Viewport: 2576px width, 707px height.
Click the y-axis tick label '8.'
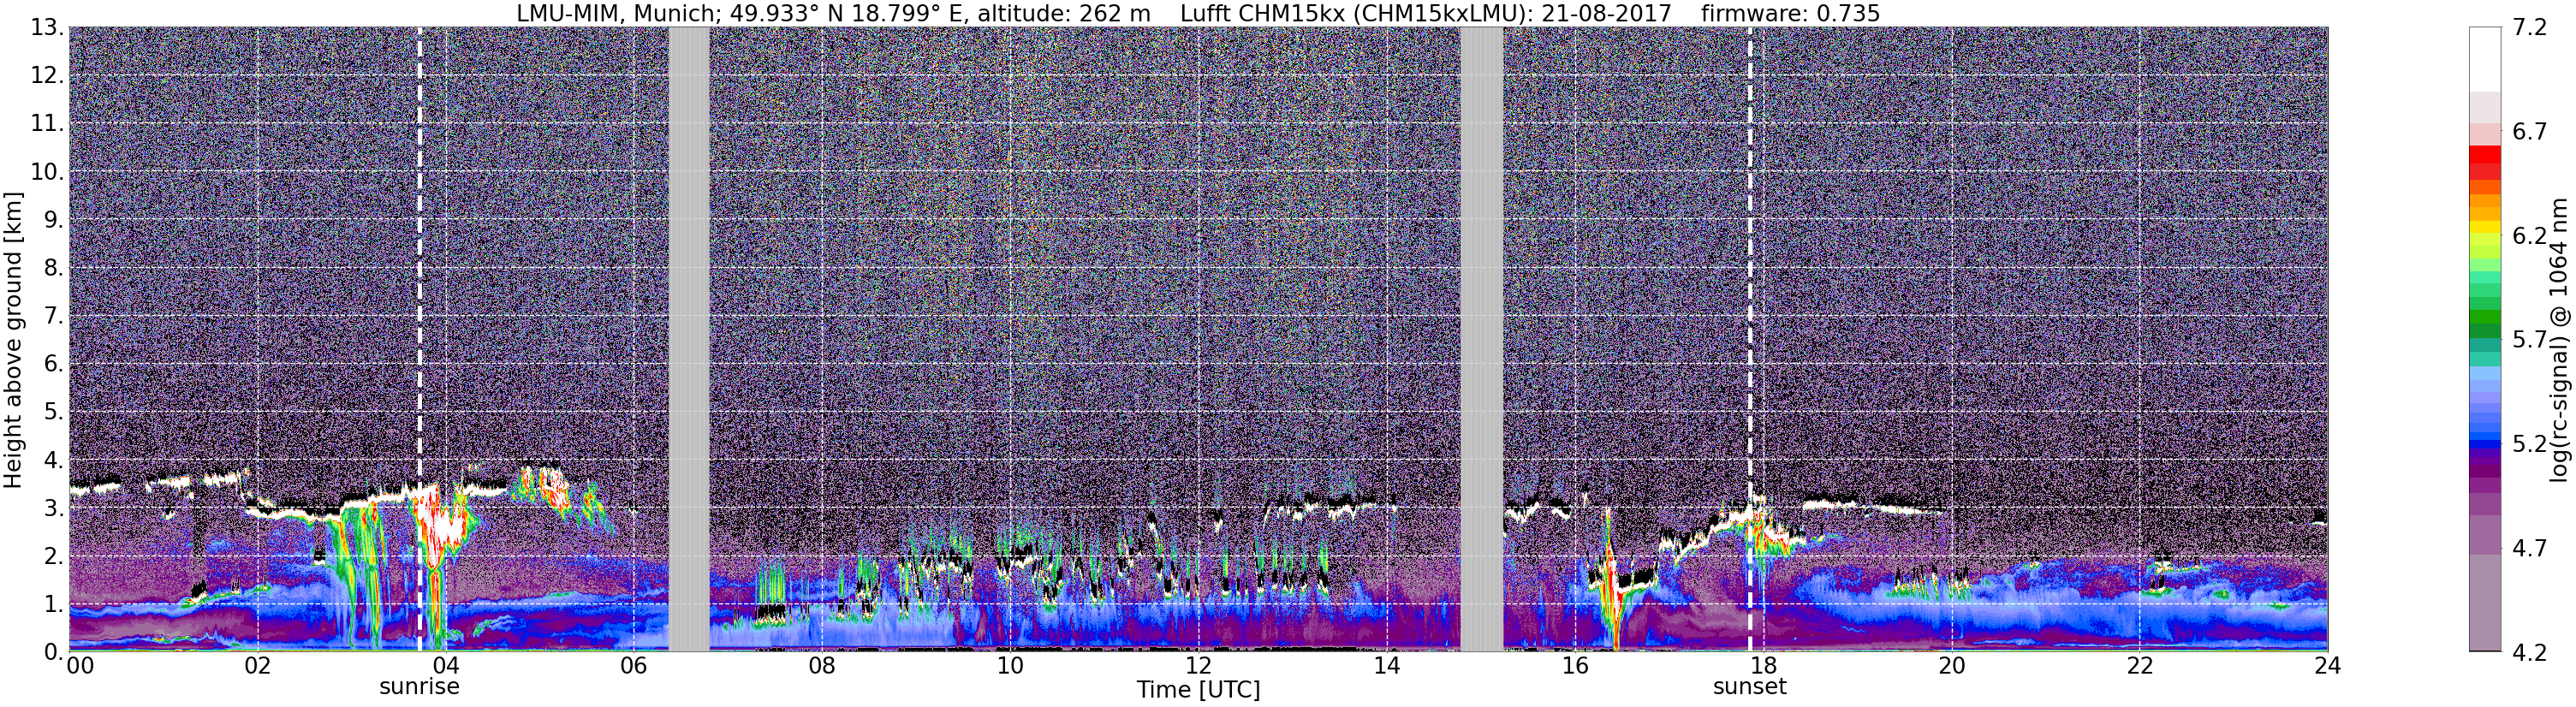[x=54, y=267]
